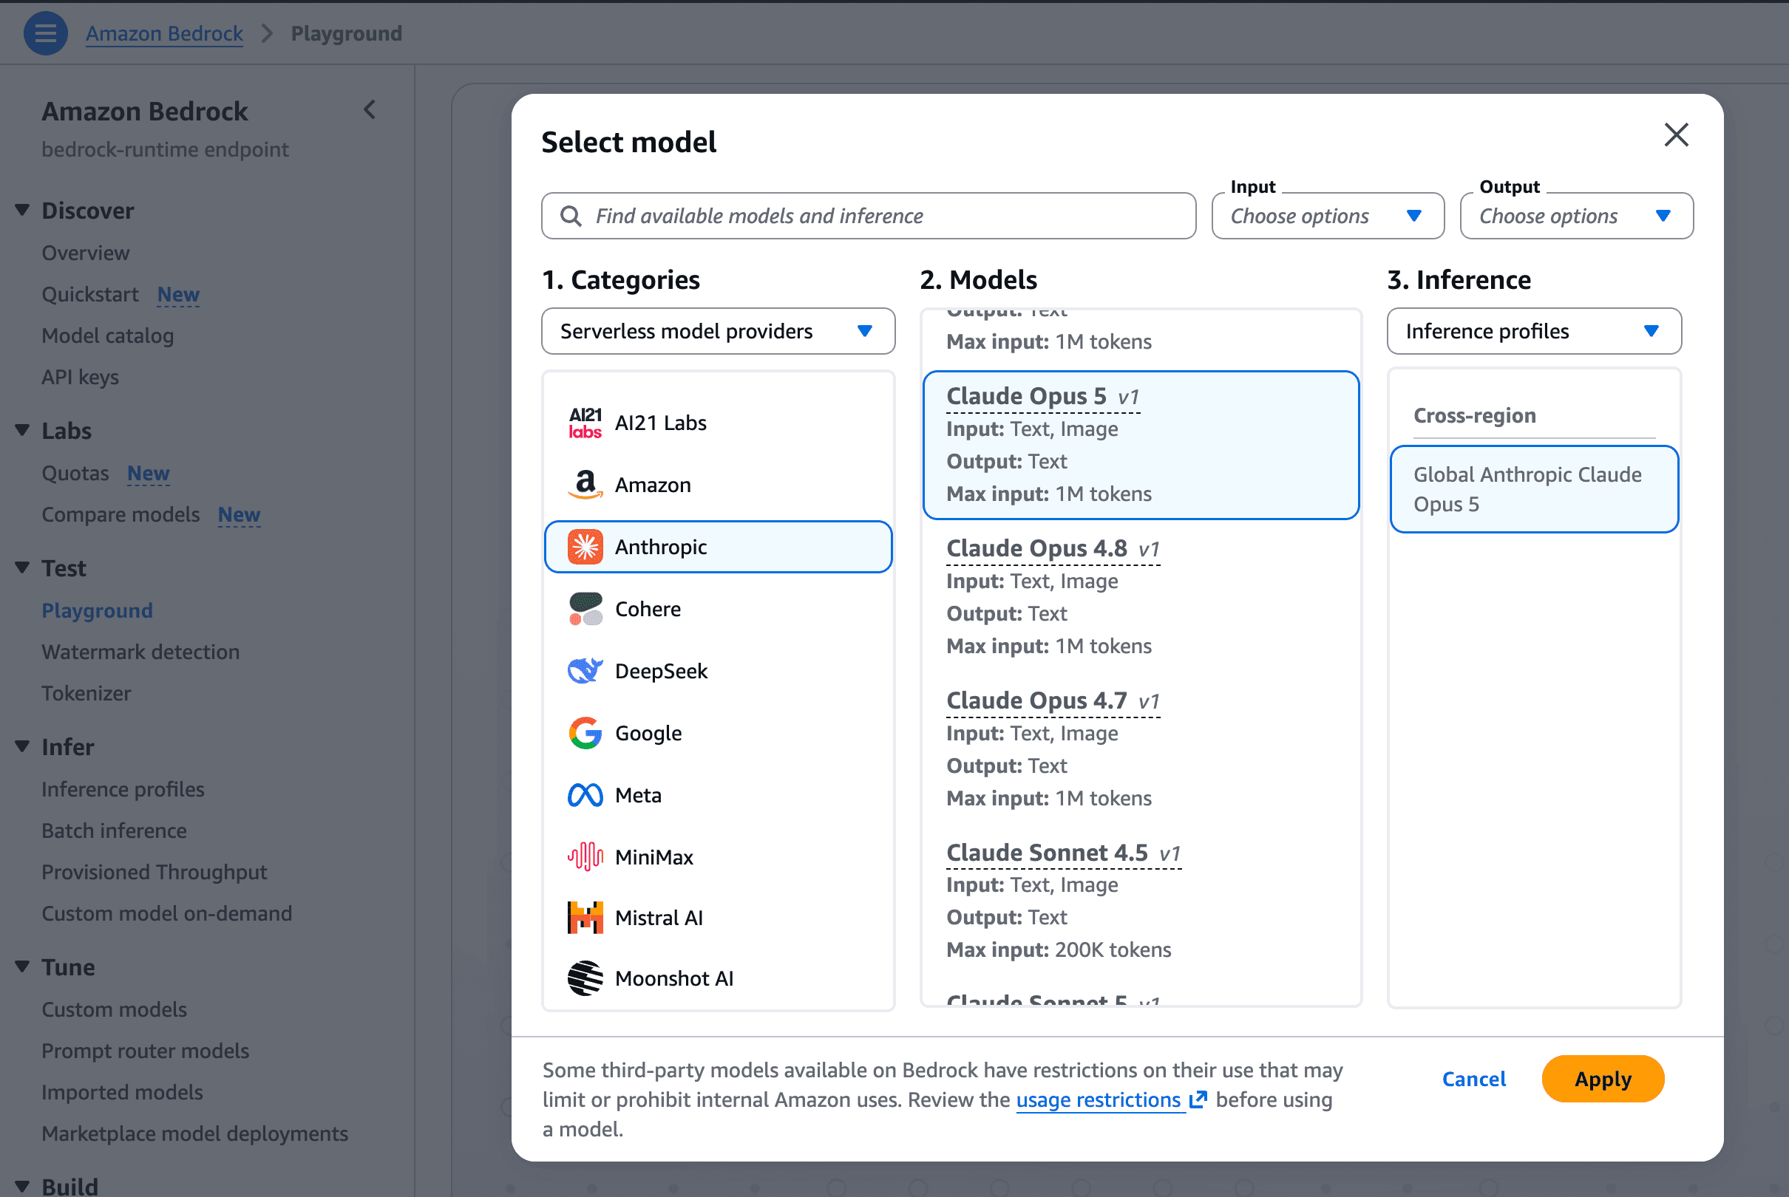Select the Meta provider
The width and height of the screenshot is (1789, 1197).
pyautogui.click(x=718, y=796)
